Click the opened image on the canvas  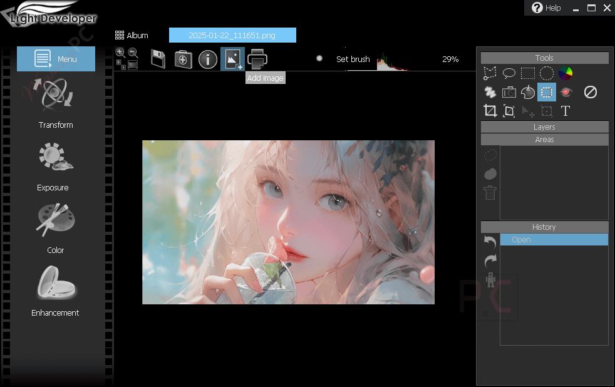[x=288, y=222]
